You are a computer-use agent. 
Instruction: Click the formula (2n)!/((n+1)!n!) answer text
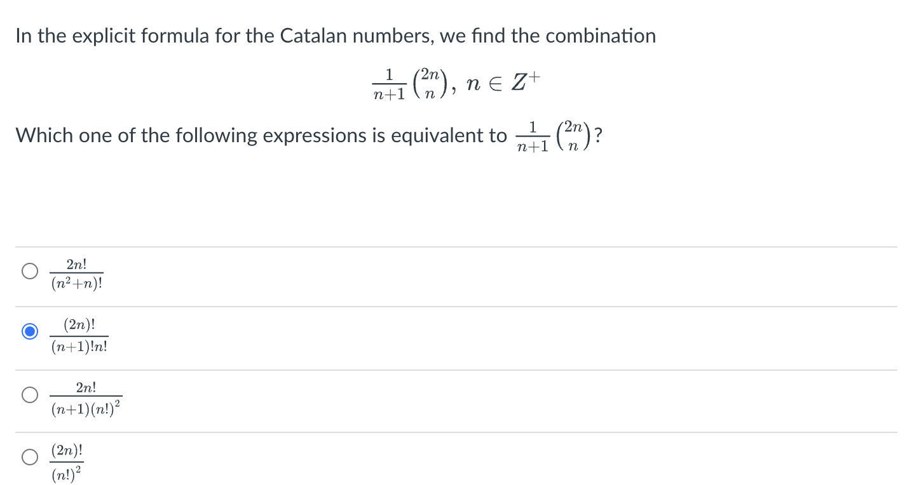(x=80, y=335)
